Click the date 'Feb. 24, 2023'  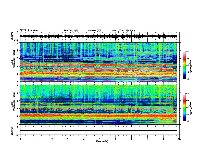tap(71, 31)
